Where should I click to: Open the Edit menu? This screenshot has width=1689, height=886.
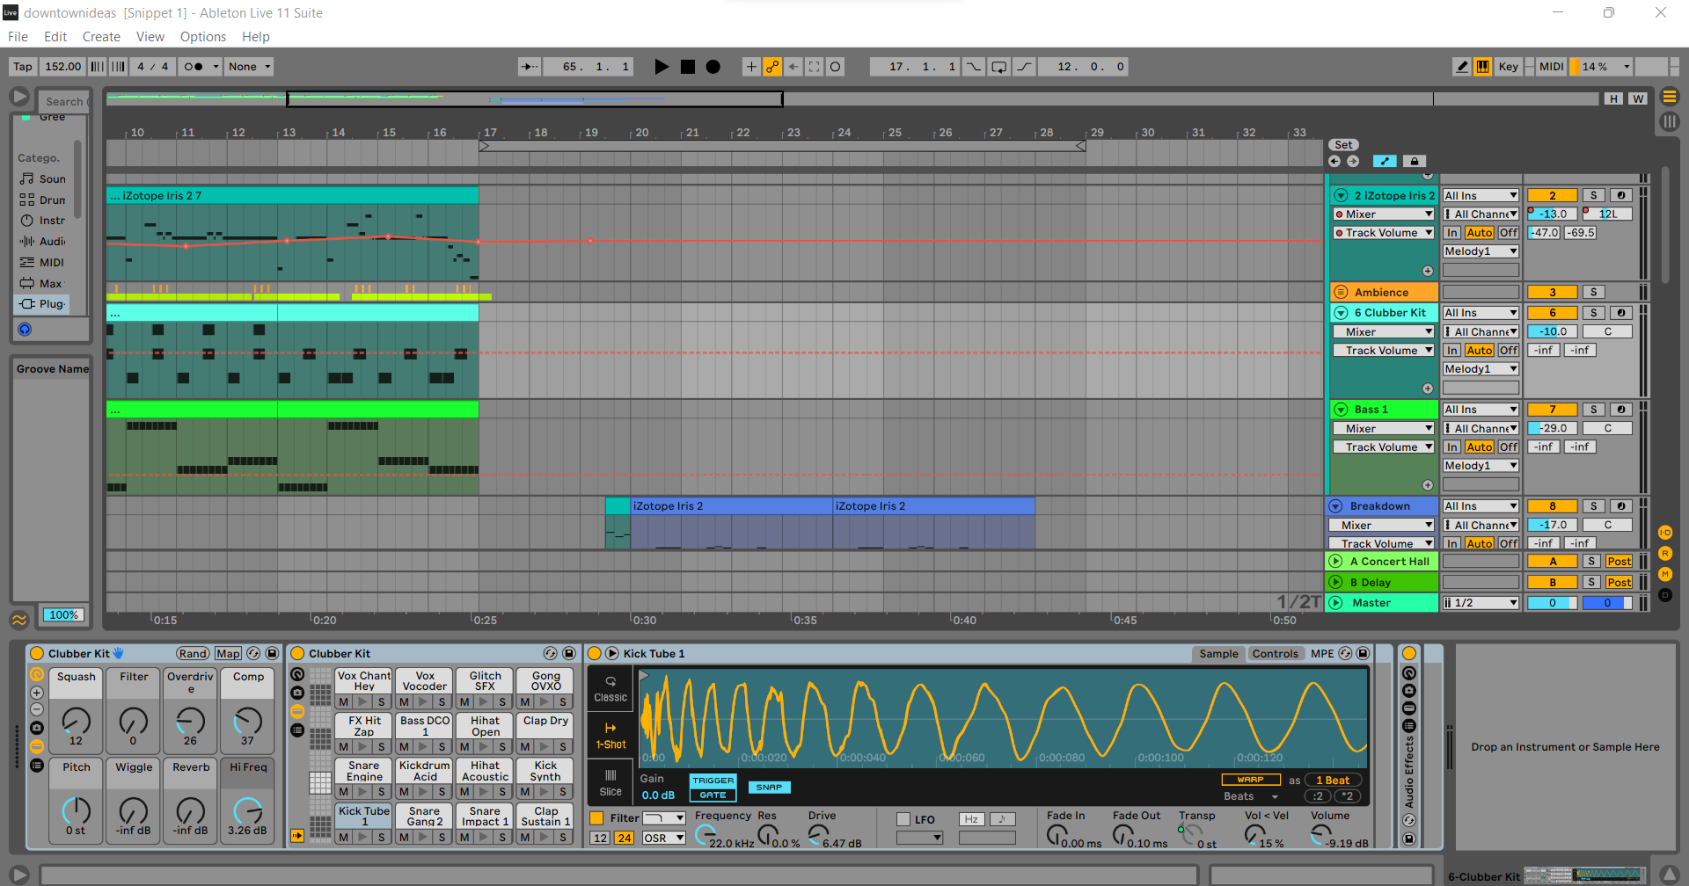coord(55,37)
